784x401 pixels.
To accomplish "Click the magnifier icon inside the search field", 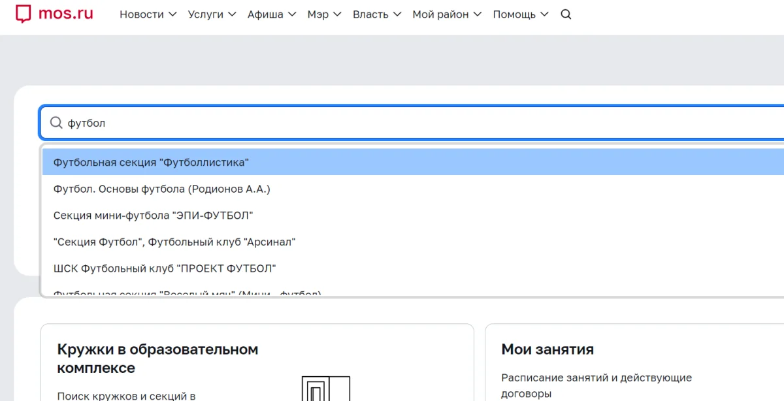I will (x=57, y=123).
